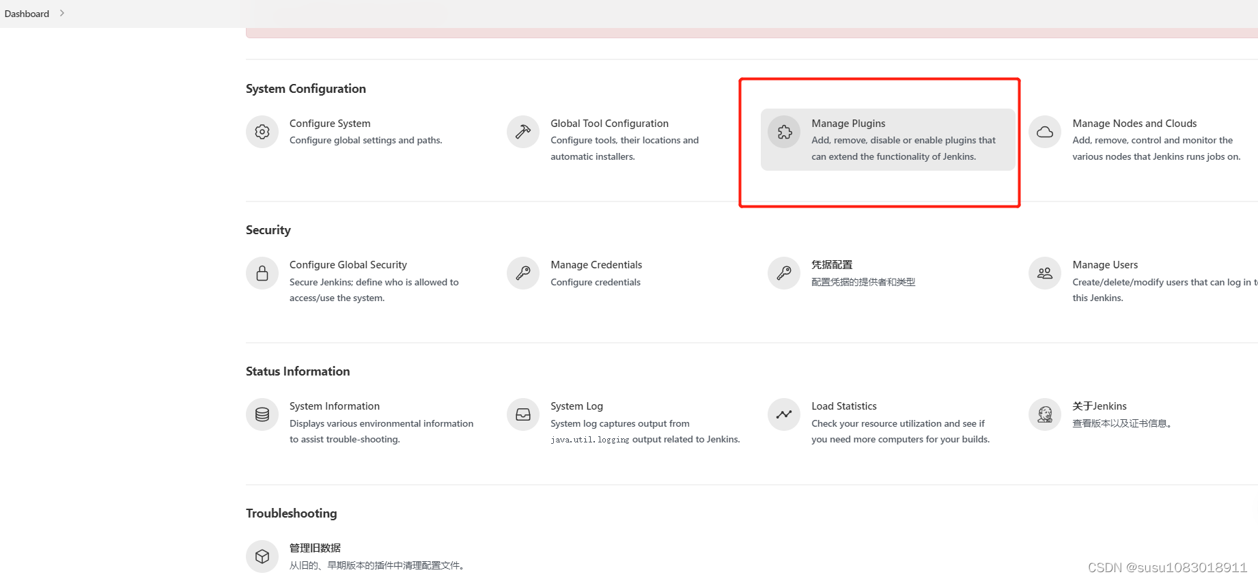Open Configure Global Security title link
Image resolution: width=1258 pixels, height=579 pixels.
click(x=348, y=265)
